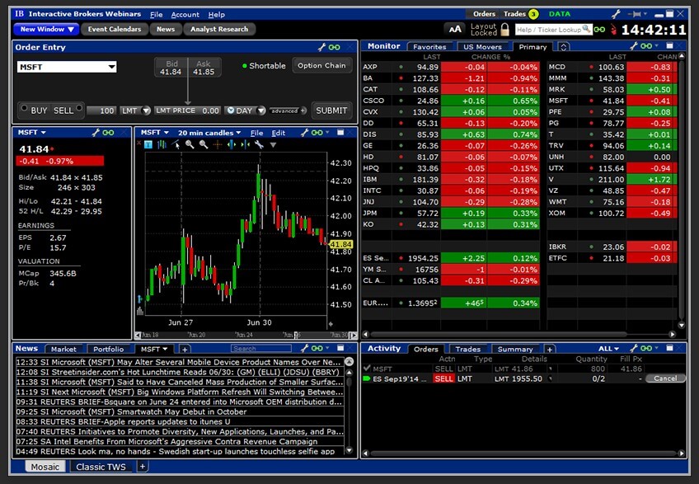Open chart title bar wrench configuration
Viewport: 699px width, 484px height.
coord(304,133)
